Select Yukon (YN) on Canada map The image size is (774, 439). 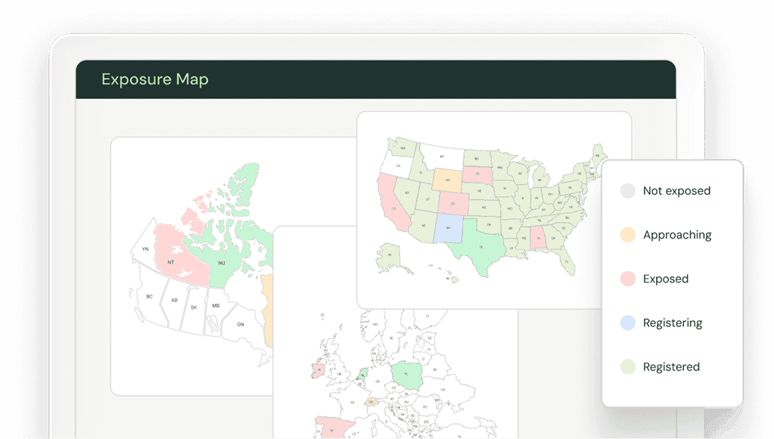pos(144,248)
